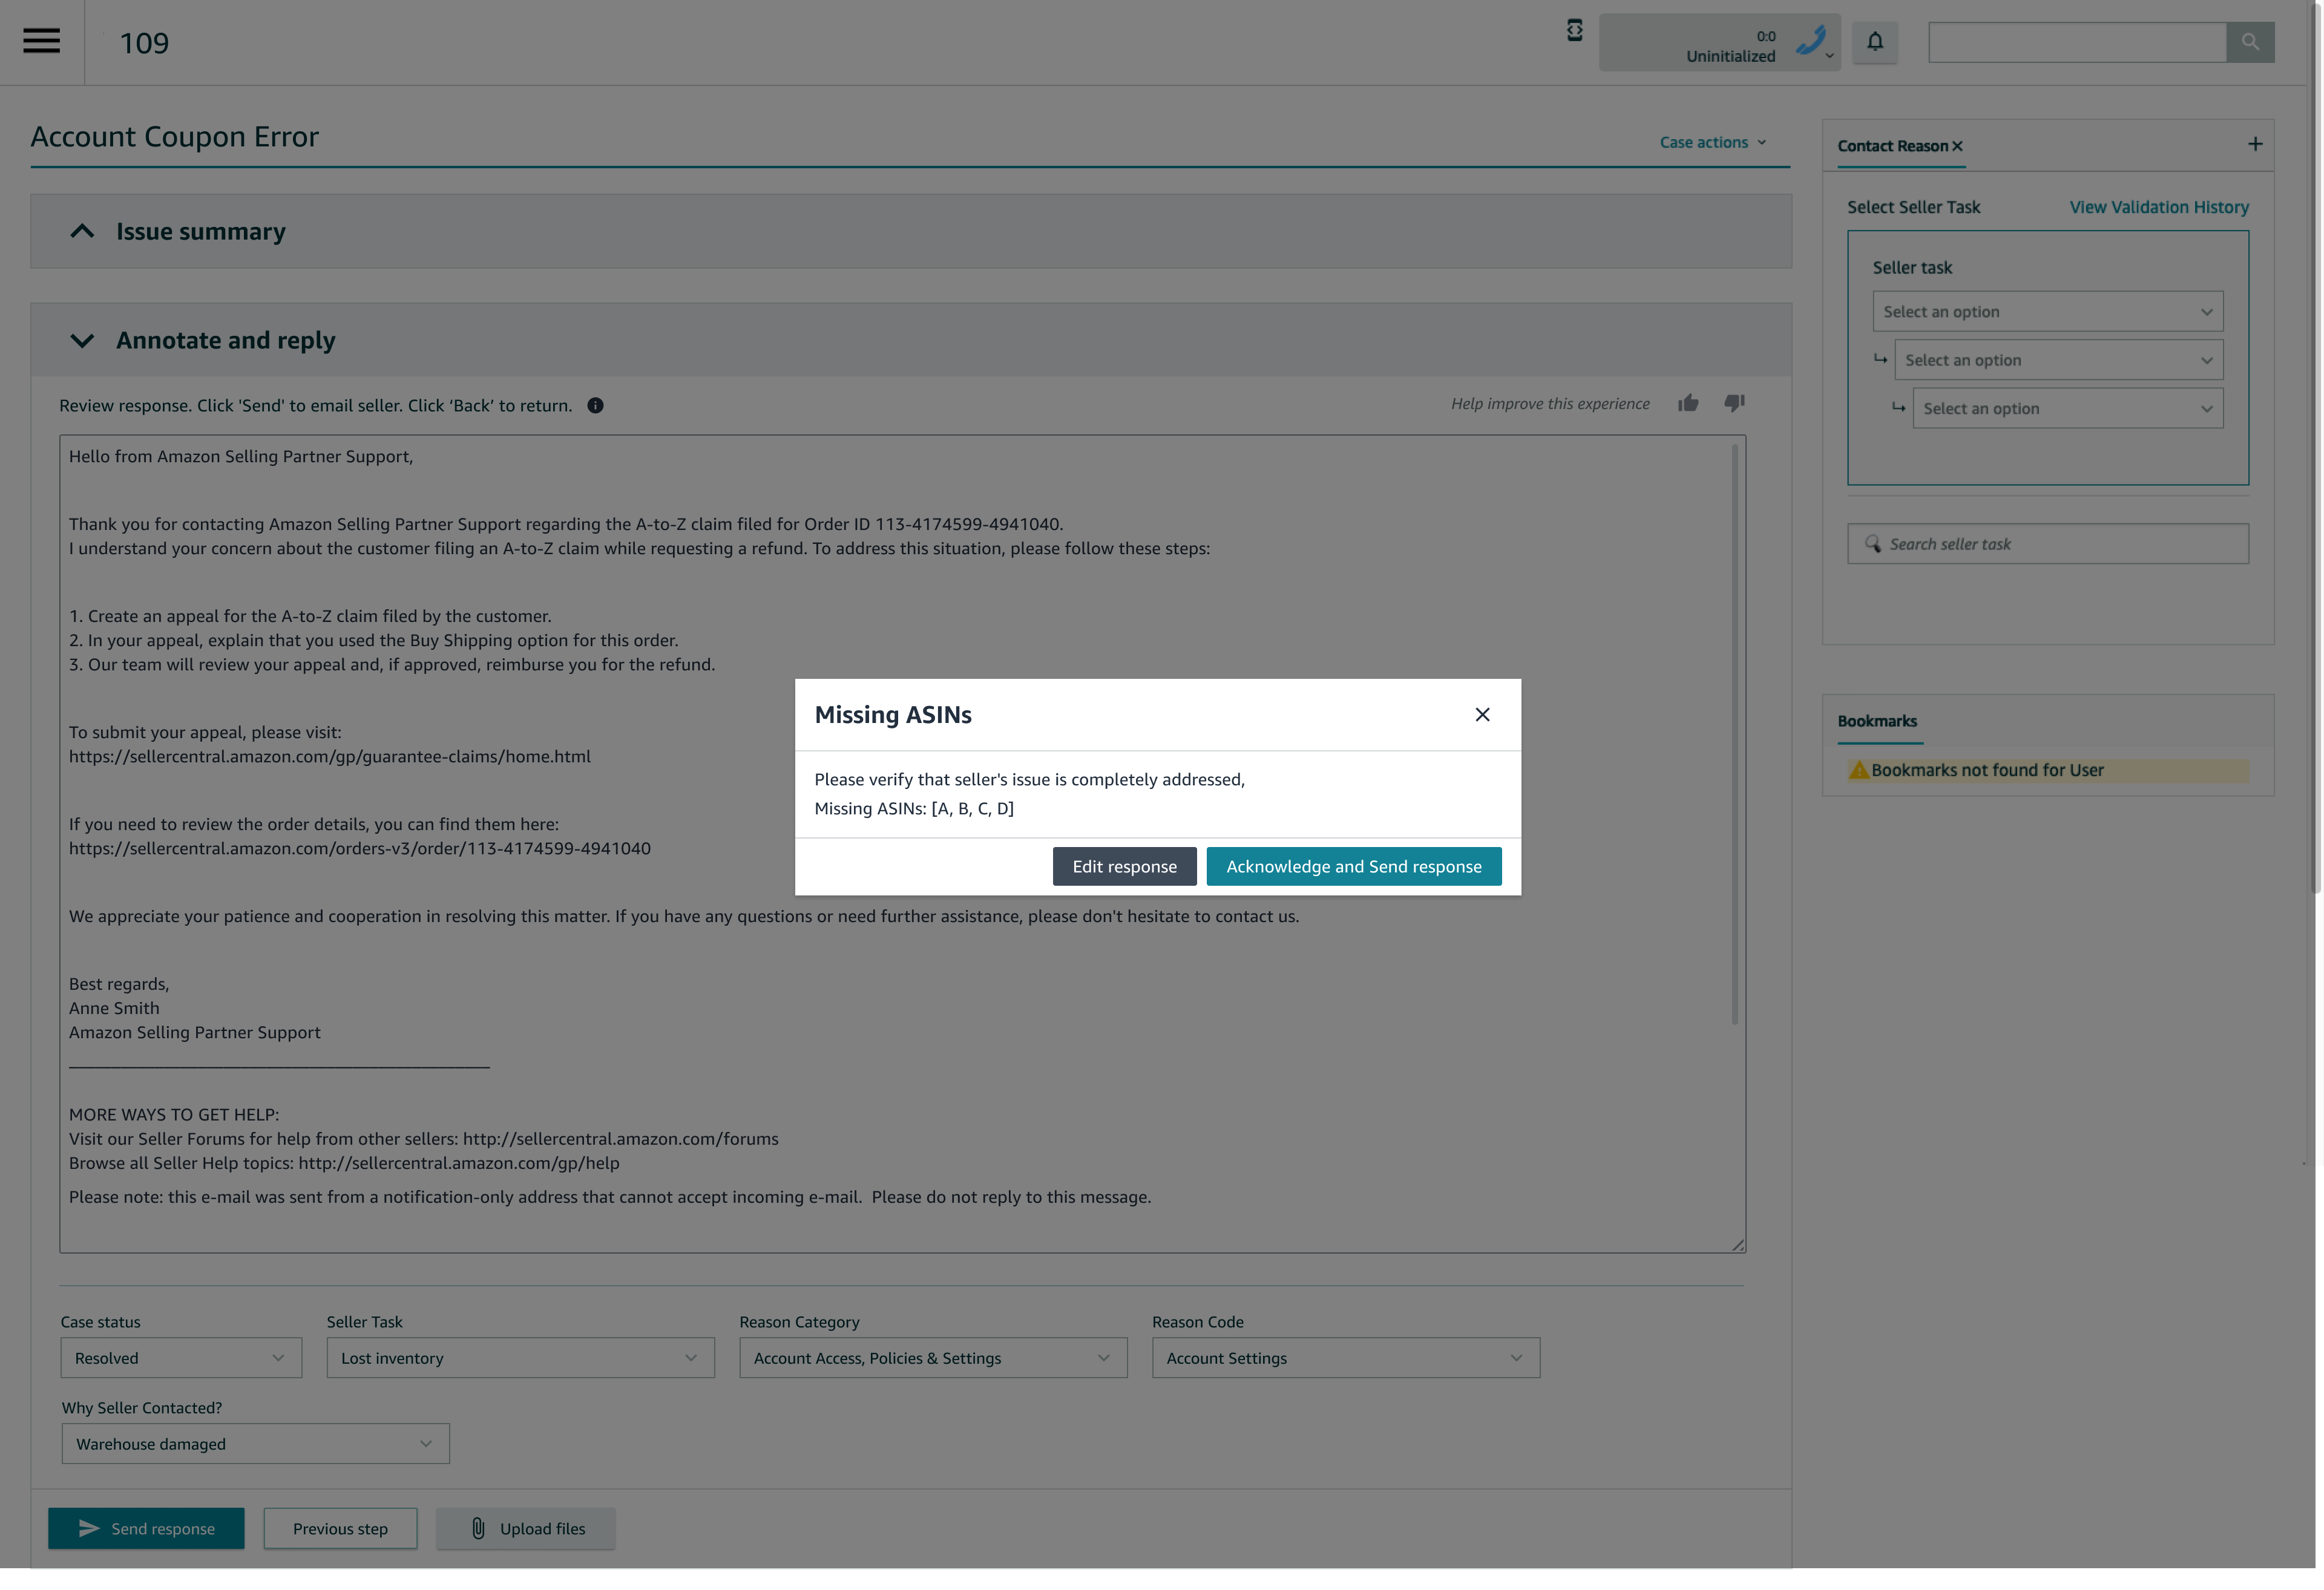Open View Validation History
Image resolution: width=2324 pixels, height=1590 pixels.
[x=2158, y=207]
